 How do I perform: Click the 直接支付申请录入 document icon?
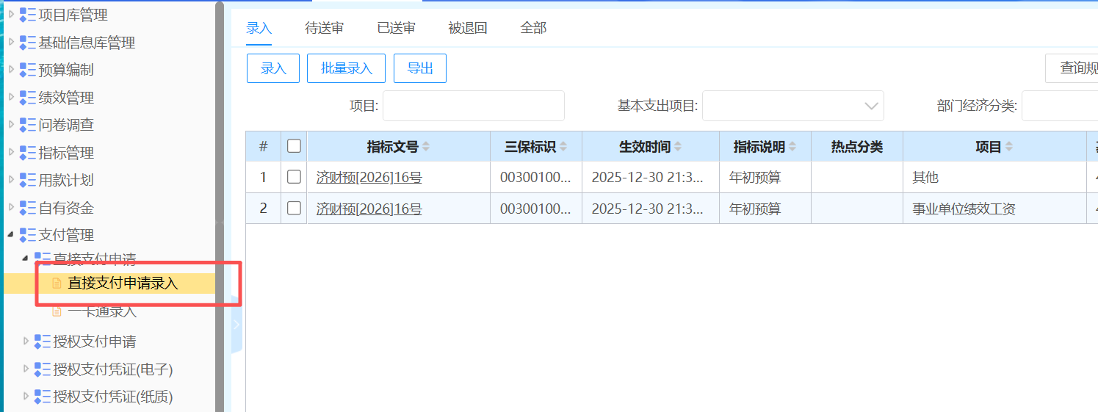coord(57,283)
